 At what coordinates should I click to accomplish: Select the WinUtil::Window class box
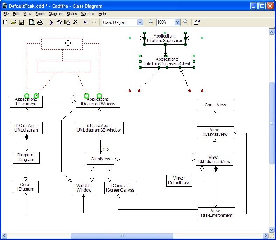tap(84, 188)
